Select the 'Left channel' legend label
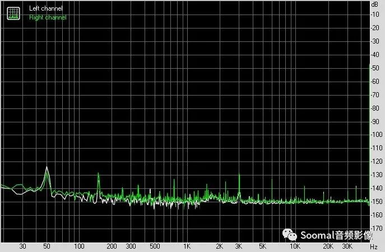 45,8
